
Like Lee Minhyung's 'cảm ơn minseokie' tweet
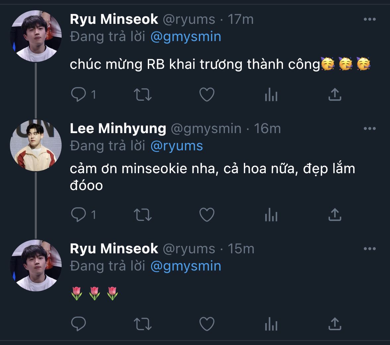(x=207, y=215)
